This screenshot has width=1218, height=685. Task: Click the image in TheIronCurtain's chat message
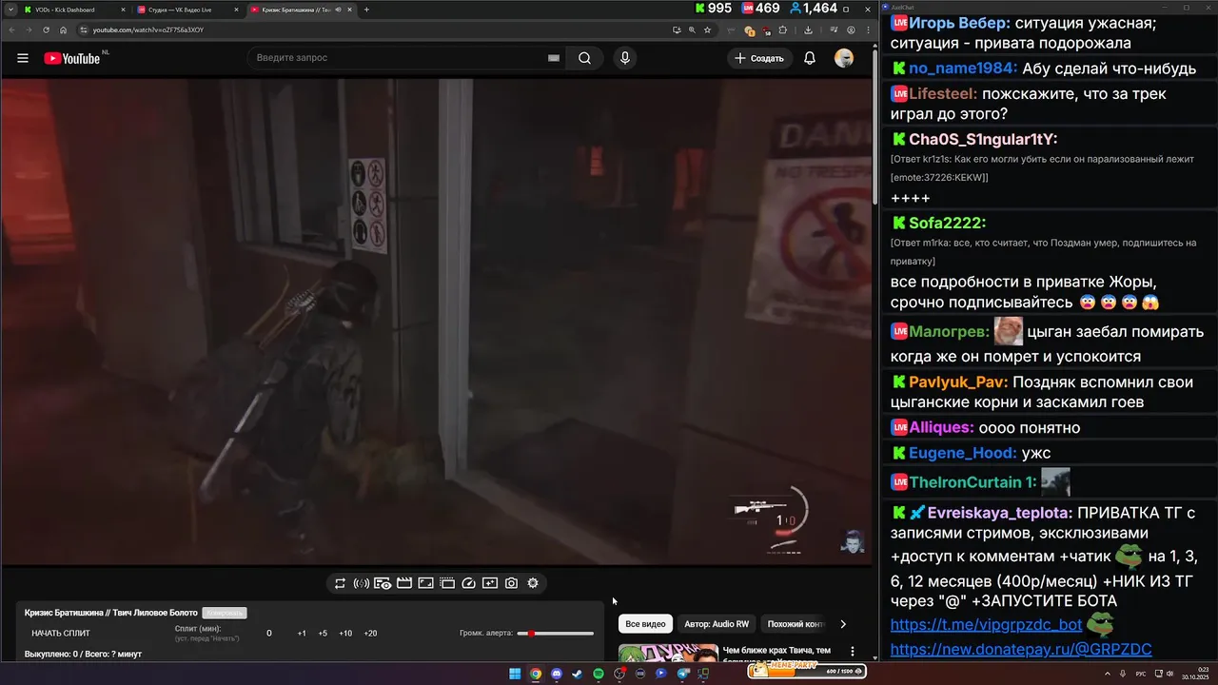coord(1055,481)
